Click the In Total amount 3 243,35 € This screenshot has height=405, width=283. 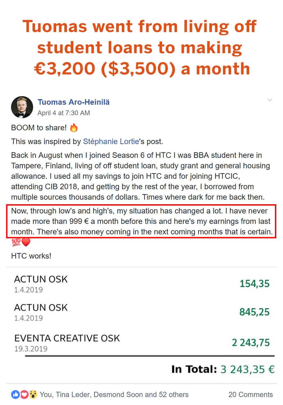coord(247,369)
